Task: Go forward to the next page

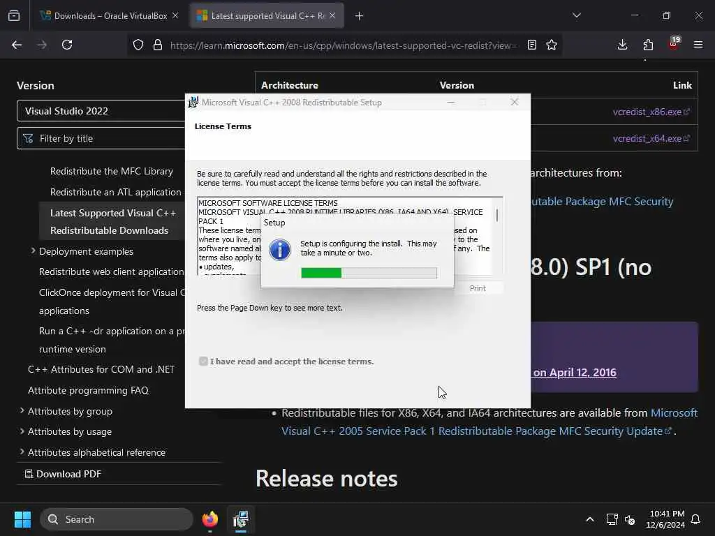Action: click(42, 45)
